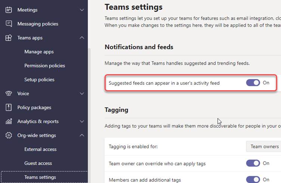Viewport: 281px width, 183px height.
Task: Open Permission policies in sidebar
Action: coord(44,66)
